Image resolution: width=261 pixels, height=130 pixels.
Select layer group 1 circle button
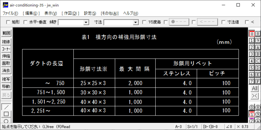pyautogui.click(x=252, y=114)
